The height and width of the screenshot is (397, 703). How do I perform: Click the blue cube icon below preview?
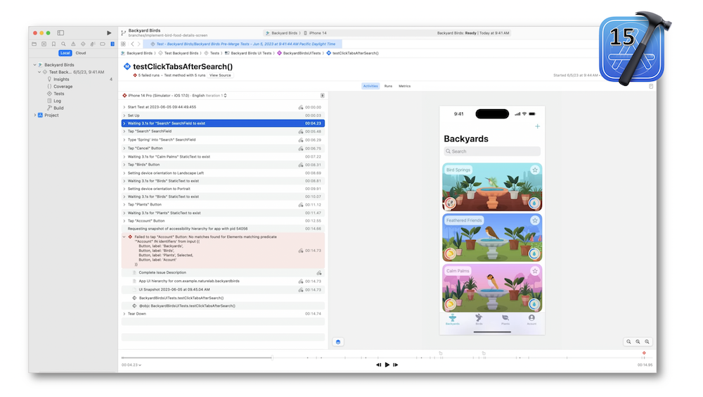pos(338,342)
